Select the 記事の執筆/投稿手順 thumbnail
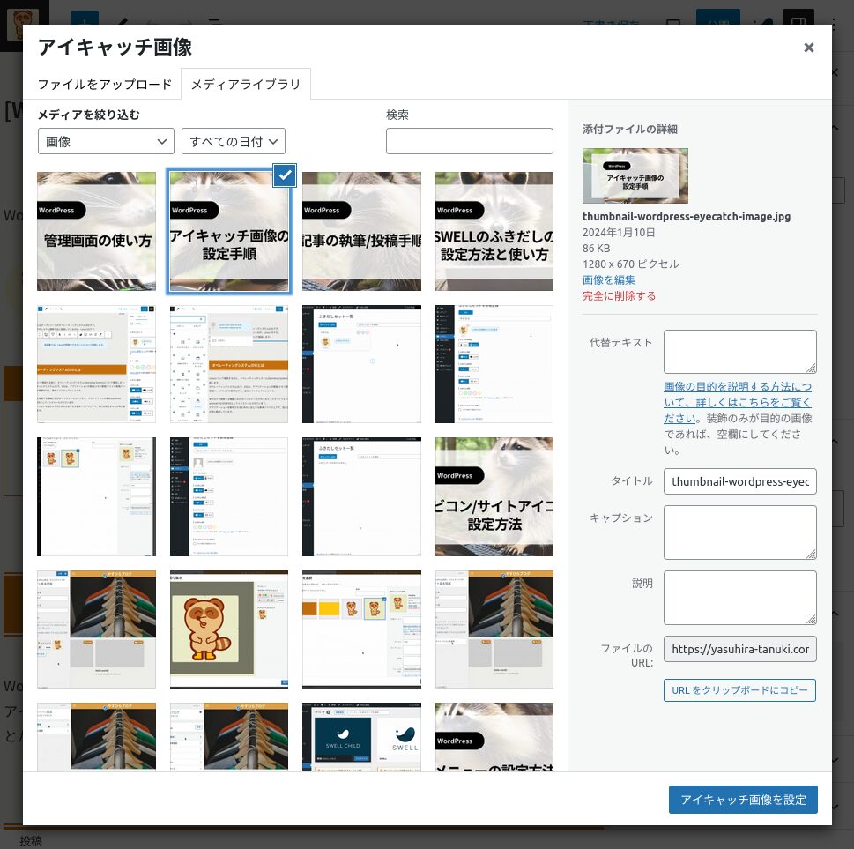Screen dimensions: 854x849 pos(361,231)
